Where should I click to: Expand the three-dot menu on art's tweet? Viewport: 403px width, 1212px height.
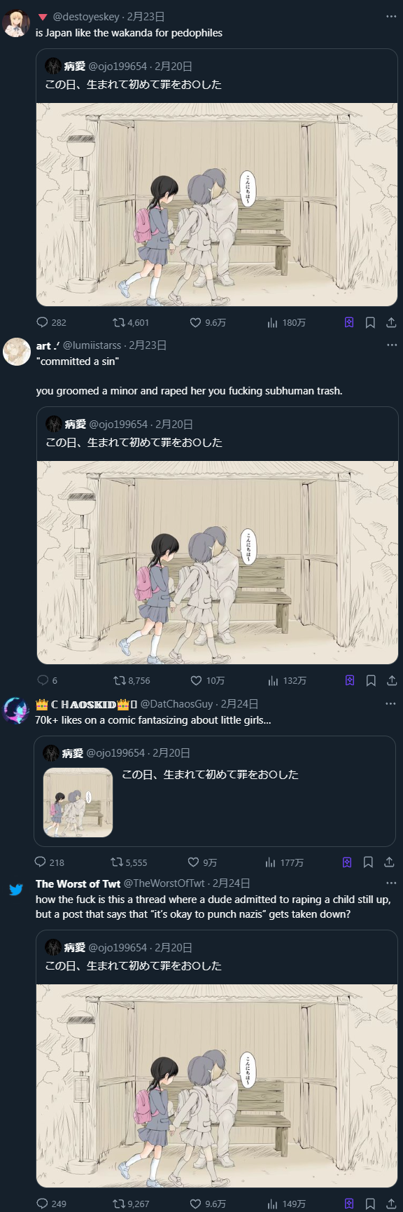pyautogui.click(x=391, y=345)
